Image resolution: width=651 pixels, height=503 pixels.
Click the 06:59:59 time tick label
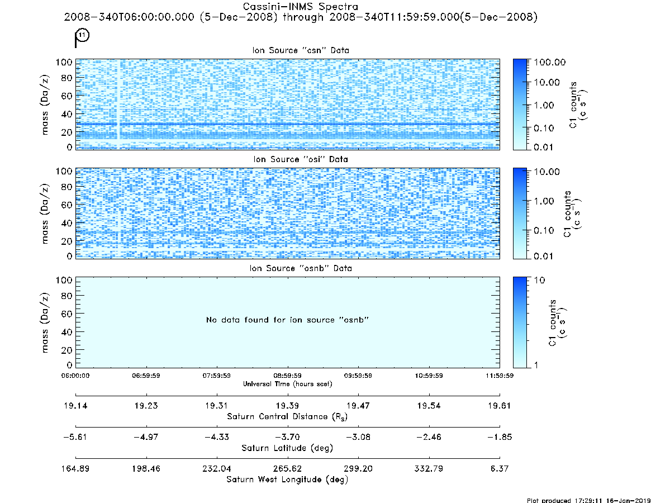coord(146,376)
